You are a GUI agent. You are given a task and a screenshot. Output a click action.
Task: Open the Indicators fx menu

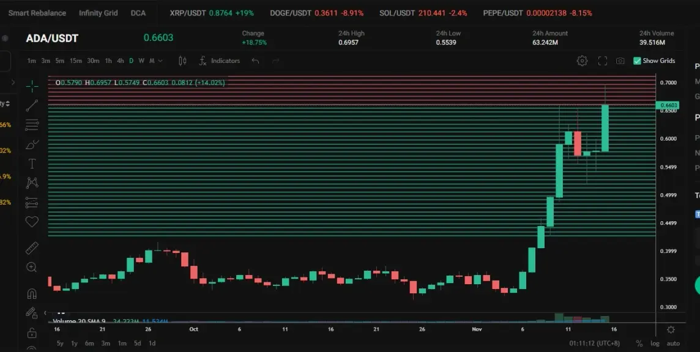click(x=219, y=61)
